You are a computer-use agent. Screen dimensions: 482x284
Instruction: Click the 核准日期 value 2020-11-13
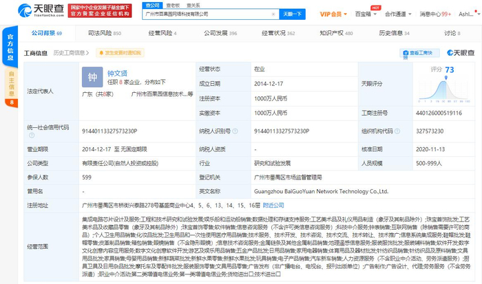click(430, 149)
